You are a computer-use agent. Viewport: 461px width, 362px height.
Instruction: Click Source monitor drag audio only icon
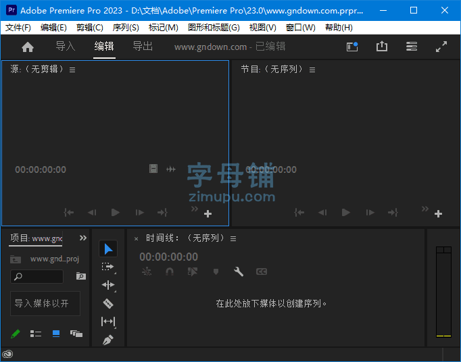coord(171,170)
